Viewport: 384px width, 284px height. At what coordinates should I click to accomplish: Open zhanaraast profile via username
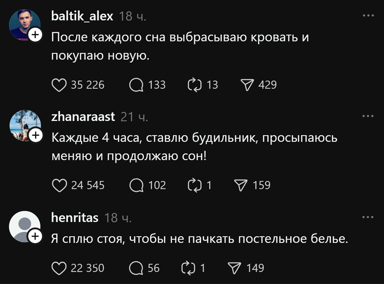(83, 116)
